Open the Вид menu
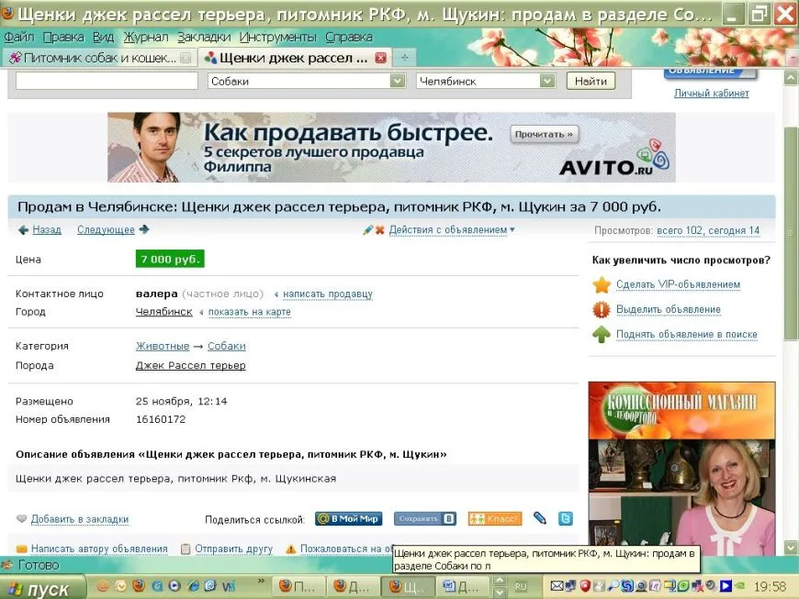Viewport: 799px width, 599px height. point(104,38)
